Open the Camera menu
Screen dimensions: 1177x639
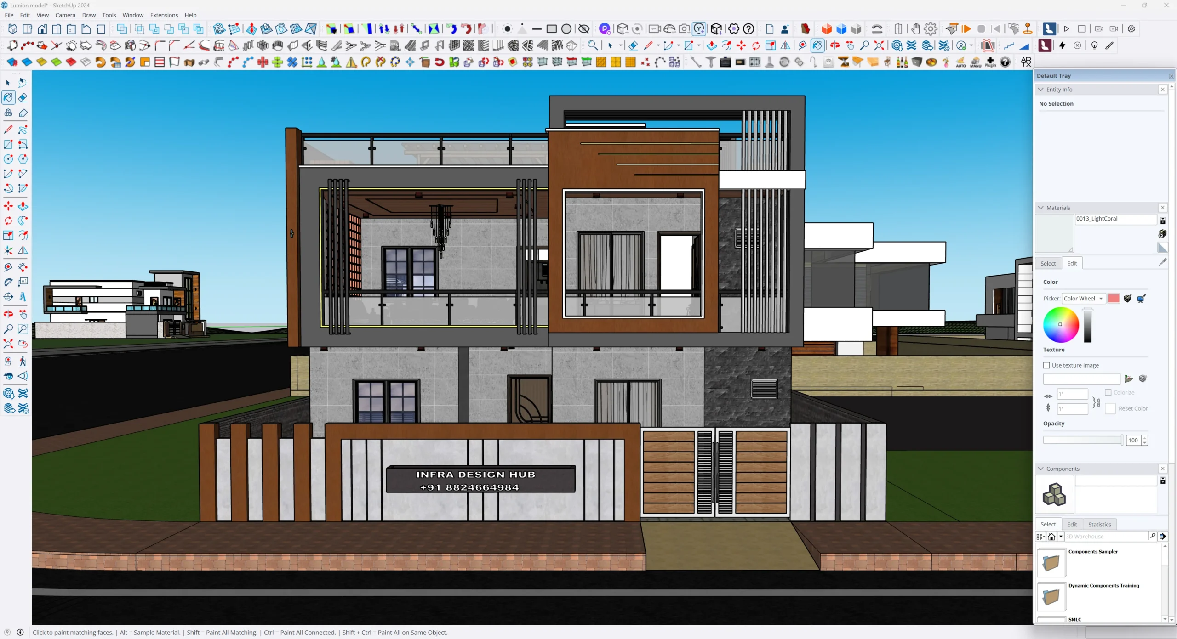[65, 15]
